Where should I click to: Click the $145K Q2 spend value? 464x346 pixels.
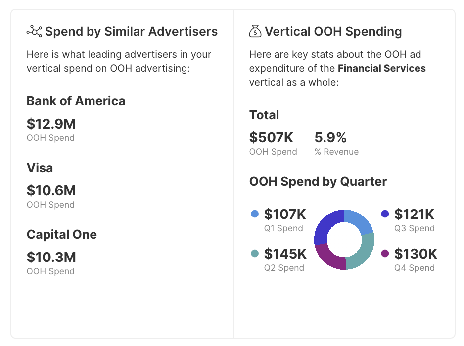pyautogui.click(x=285, y=254)
